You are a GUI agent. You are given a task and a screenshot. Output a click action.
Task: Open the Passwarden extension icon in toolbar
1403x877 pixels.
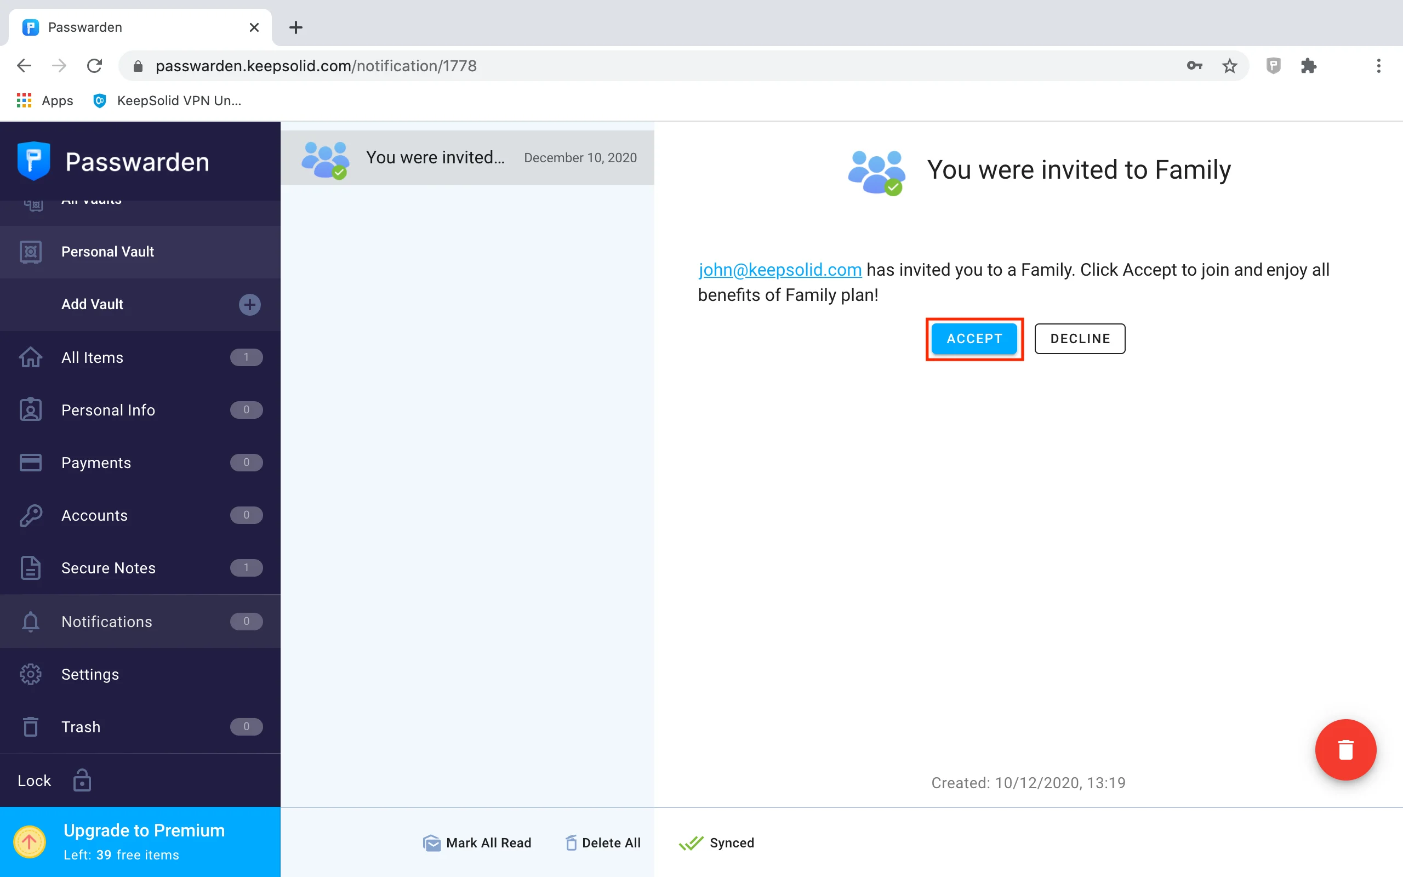1273,66
